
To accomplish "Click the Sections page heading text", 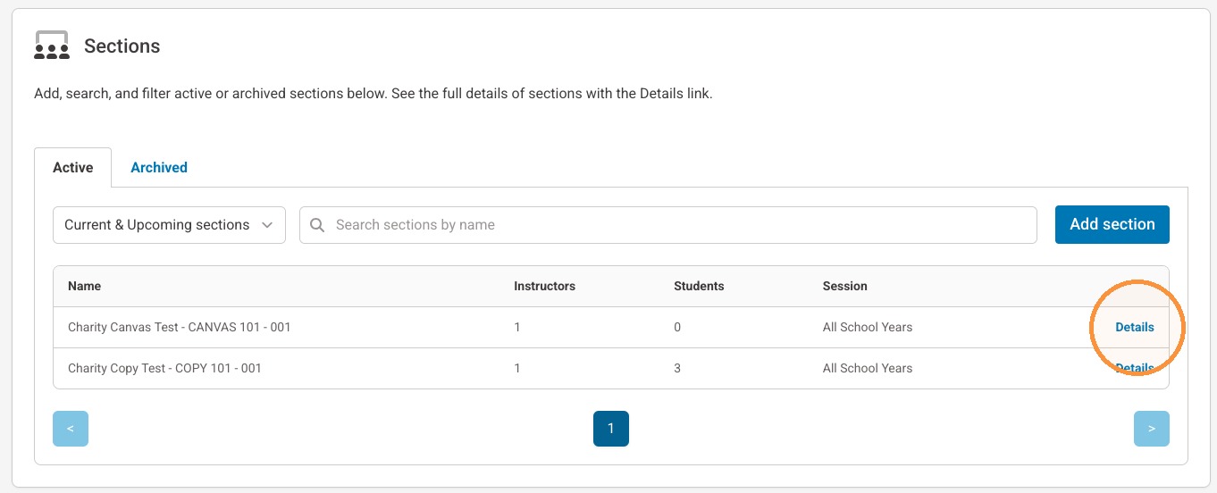I will click(x=122, y=46).
